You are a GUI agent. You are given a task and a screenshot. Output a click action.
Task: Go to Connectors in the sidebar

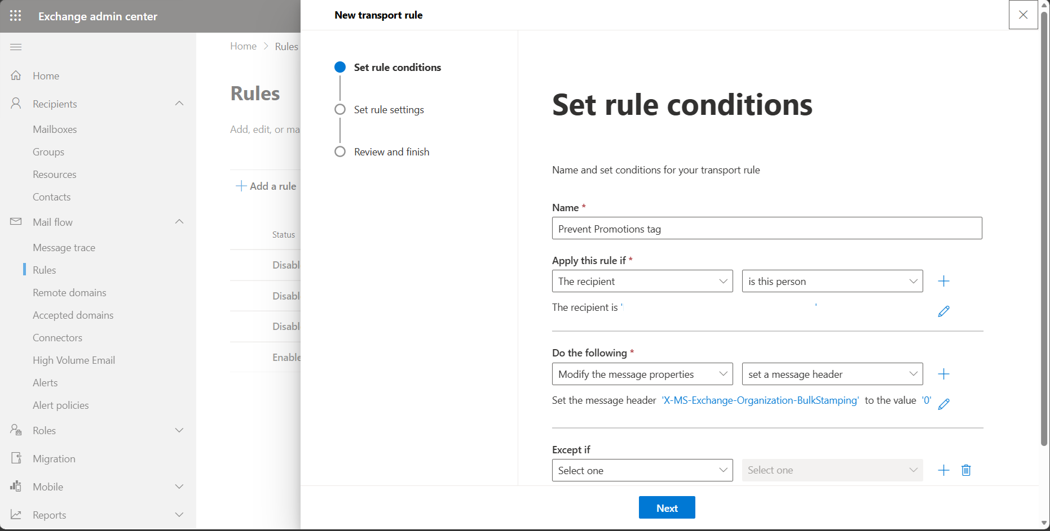(58, 338)
